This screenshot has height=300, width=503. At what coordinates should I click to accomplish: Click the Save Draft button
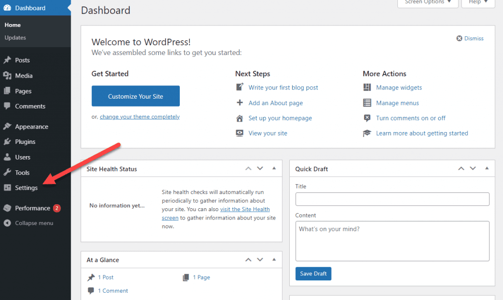pyautogui.click(x=313, y=273)
